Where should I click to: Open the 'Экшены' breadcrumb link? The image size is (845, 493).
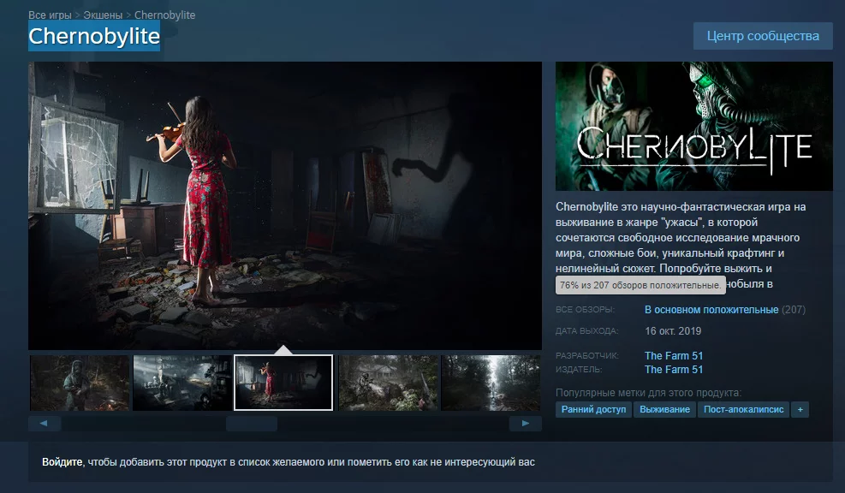click(x=103, y=15)
